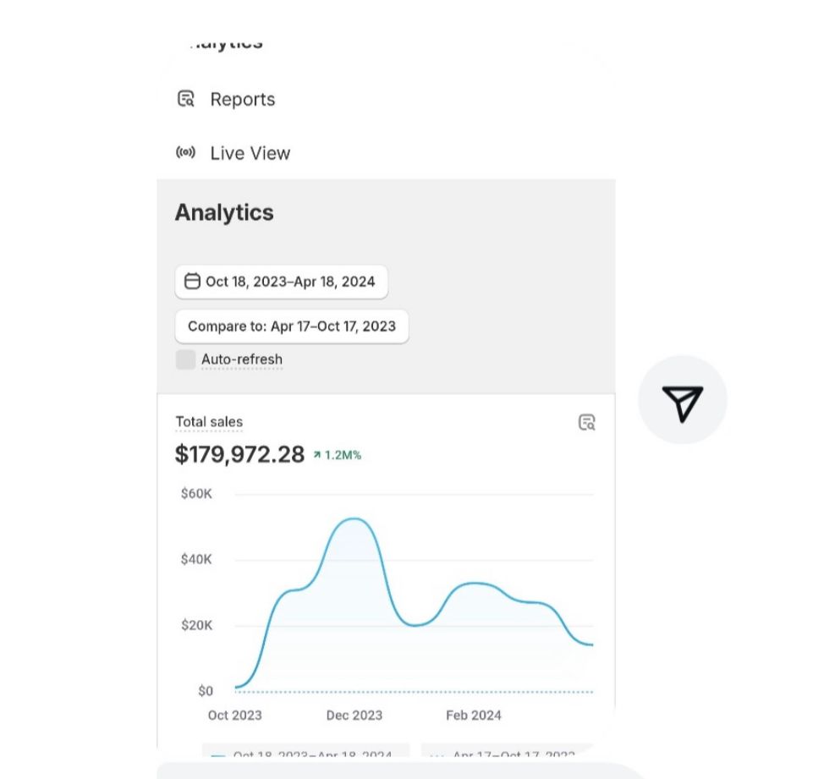Click the calendar icon in date range button
Screen dimensions: 813x779
(x=192, y=282)
